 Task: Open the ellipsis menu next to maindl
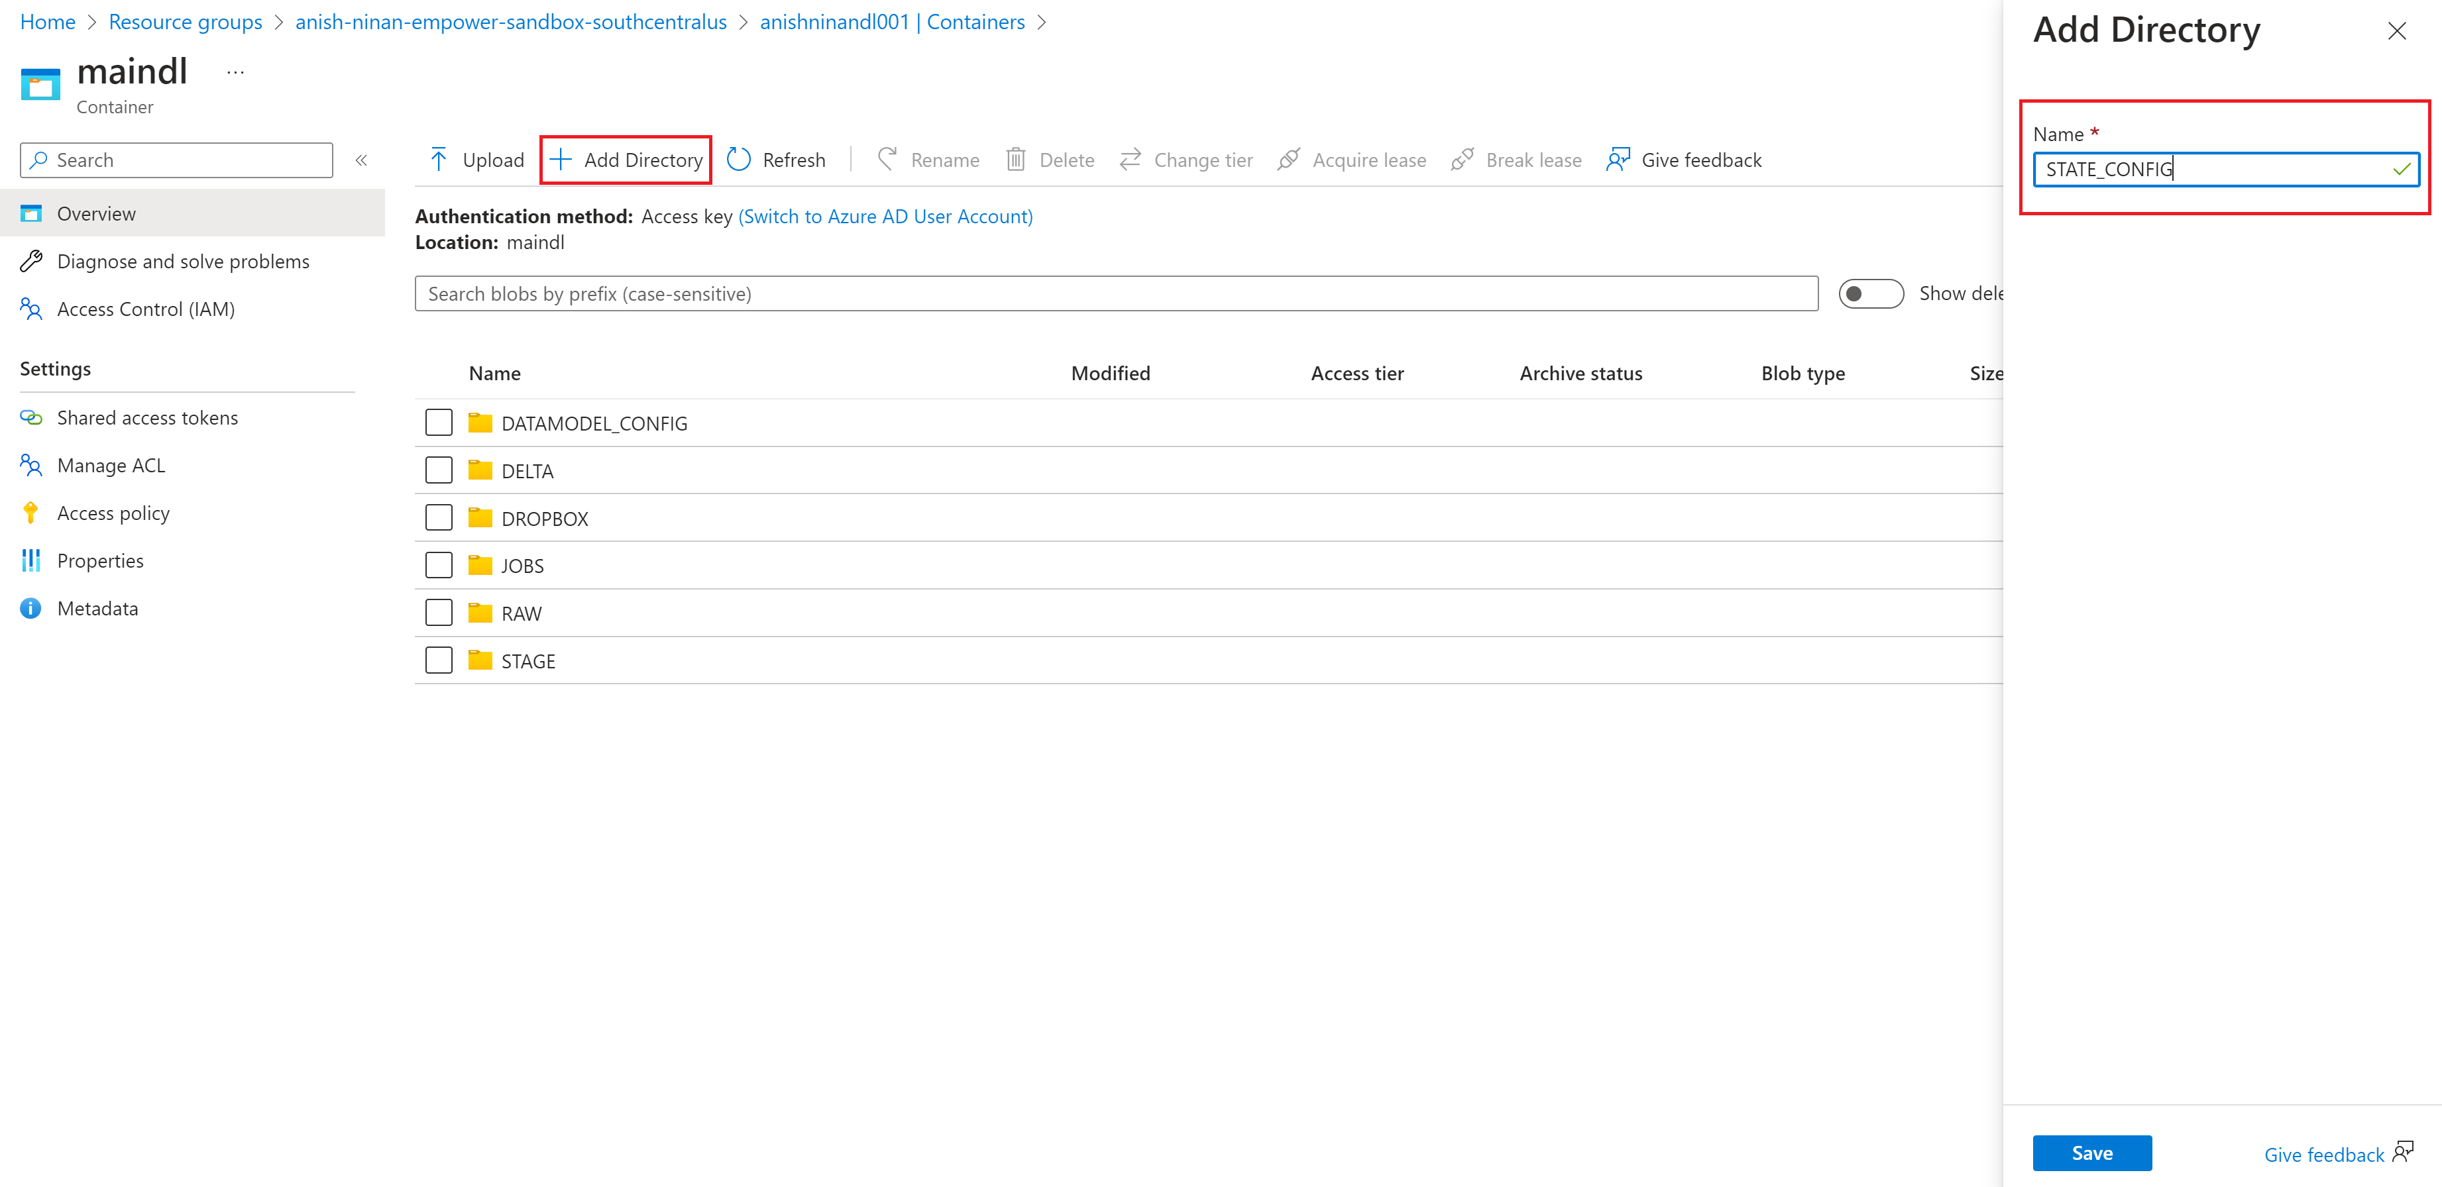236,72
